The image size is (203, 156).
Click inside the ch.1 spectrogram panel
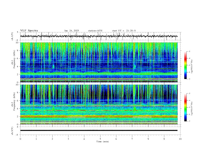click(99, 62)
